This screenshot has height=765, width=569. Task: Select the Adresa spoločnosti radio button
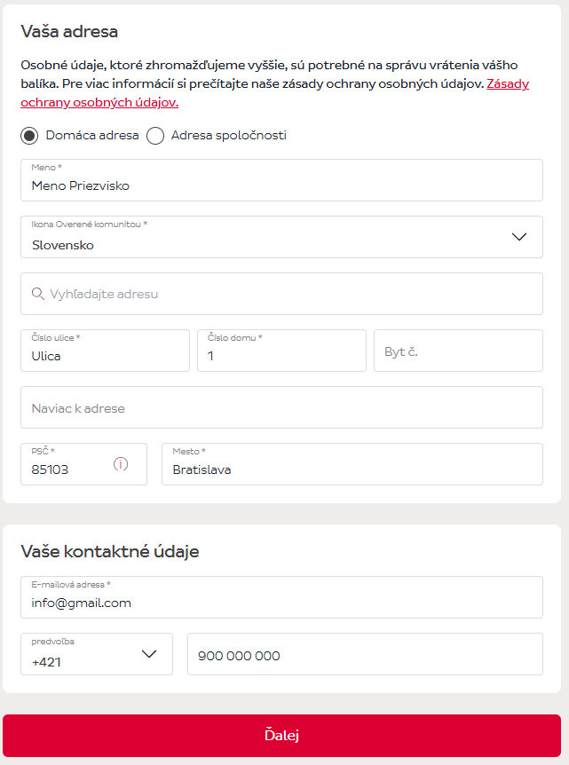(x=155, y=136)
